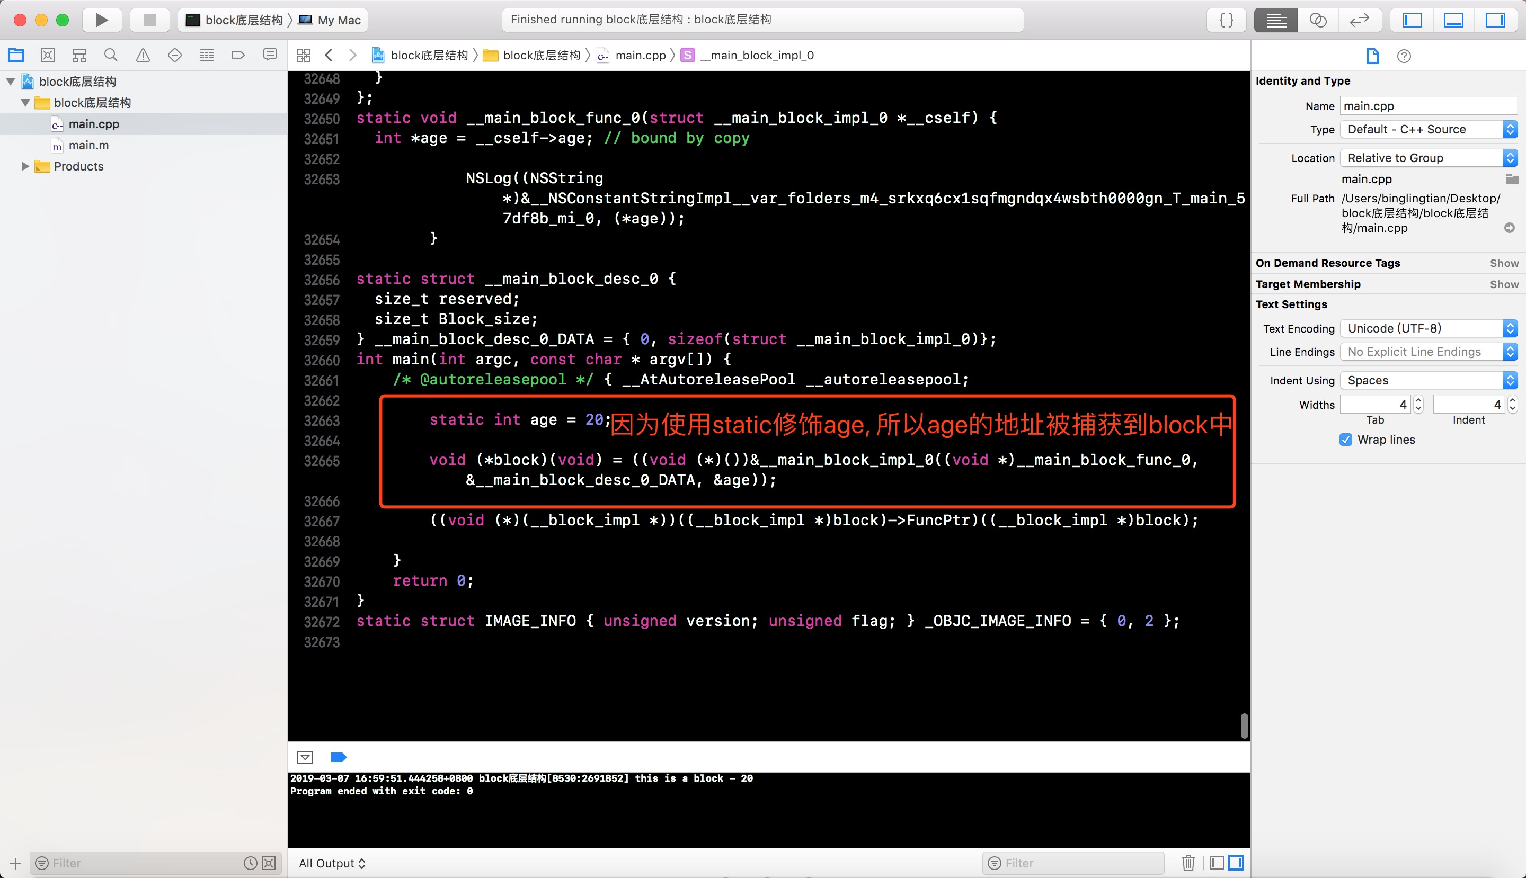Hide the Navigator panel

[x=1412, y=20]
